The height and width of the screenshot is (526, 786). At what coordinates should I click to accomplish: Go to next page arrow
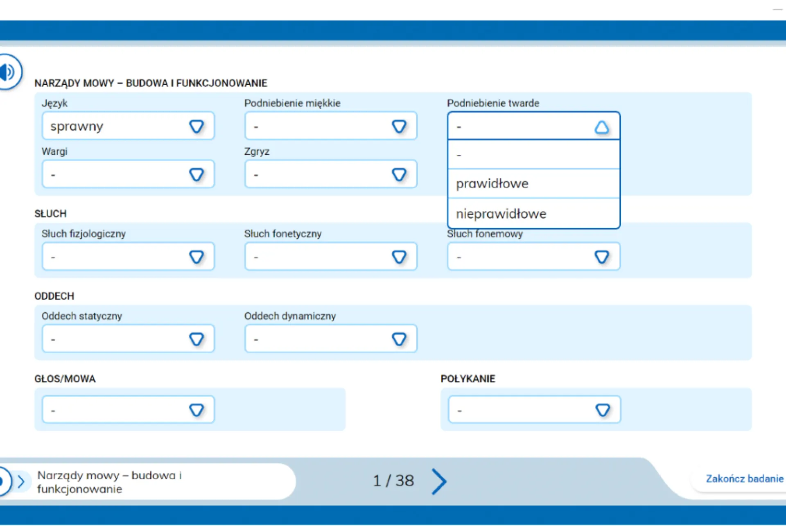439,481
